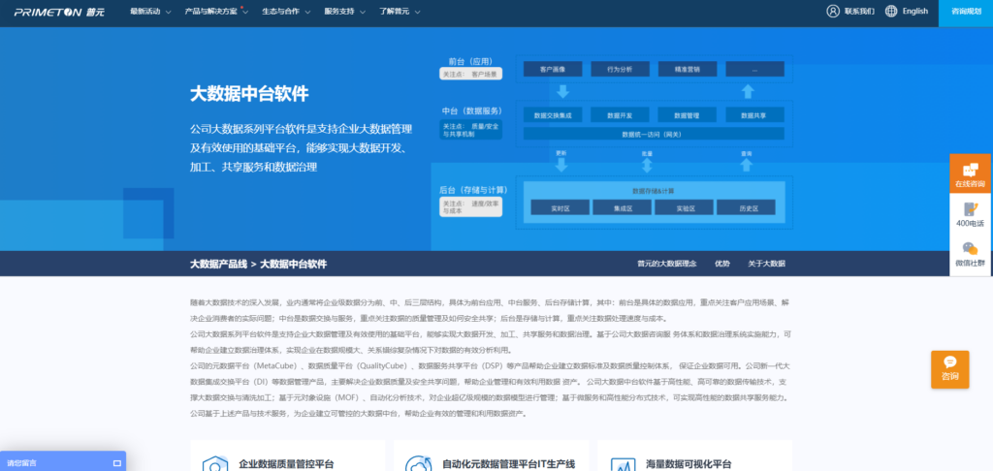Expand the 生态与合作 dropdown menu
The height and width of the screenshot is (471, 993).
[288, 12]
